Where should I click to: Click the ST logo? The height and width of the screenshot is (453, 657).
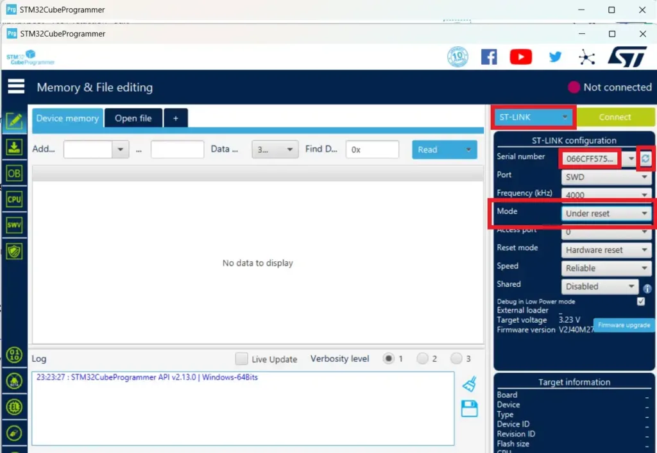[627, 56]
